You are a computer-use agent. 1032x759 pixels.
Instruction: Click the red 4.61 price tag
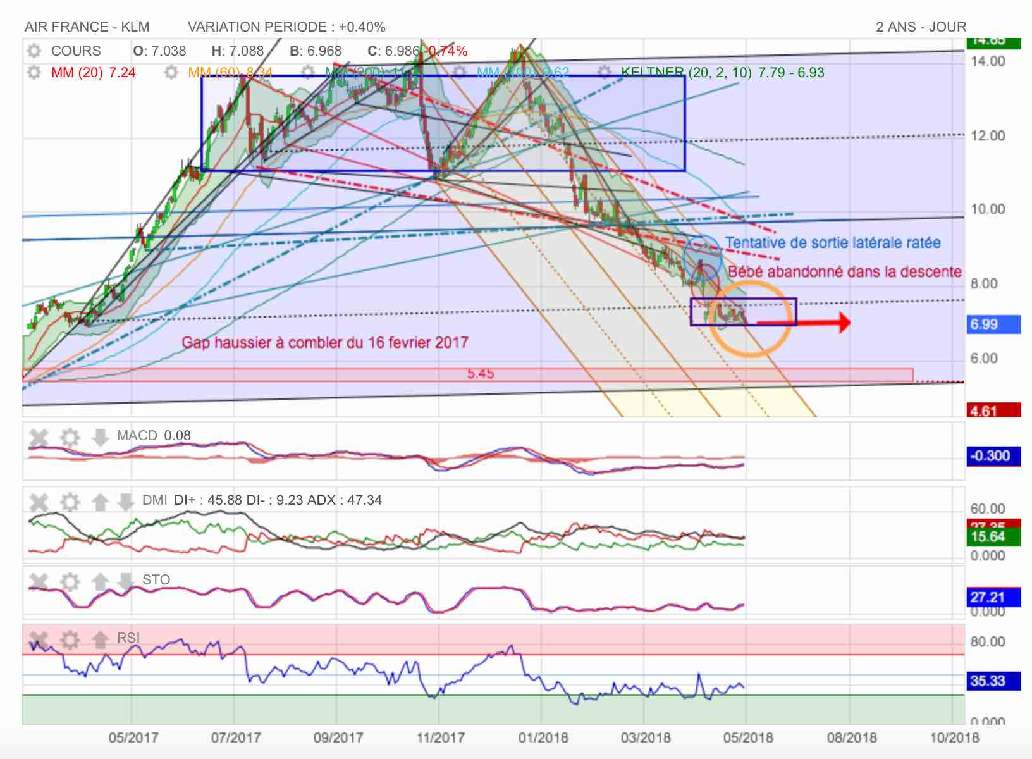coord(993,410)
